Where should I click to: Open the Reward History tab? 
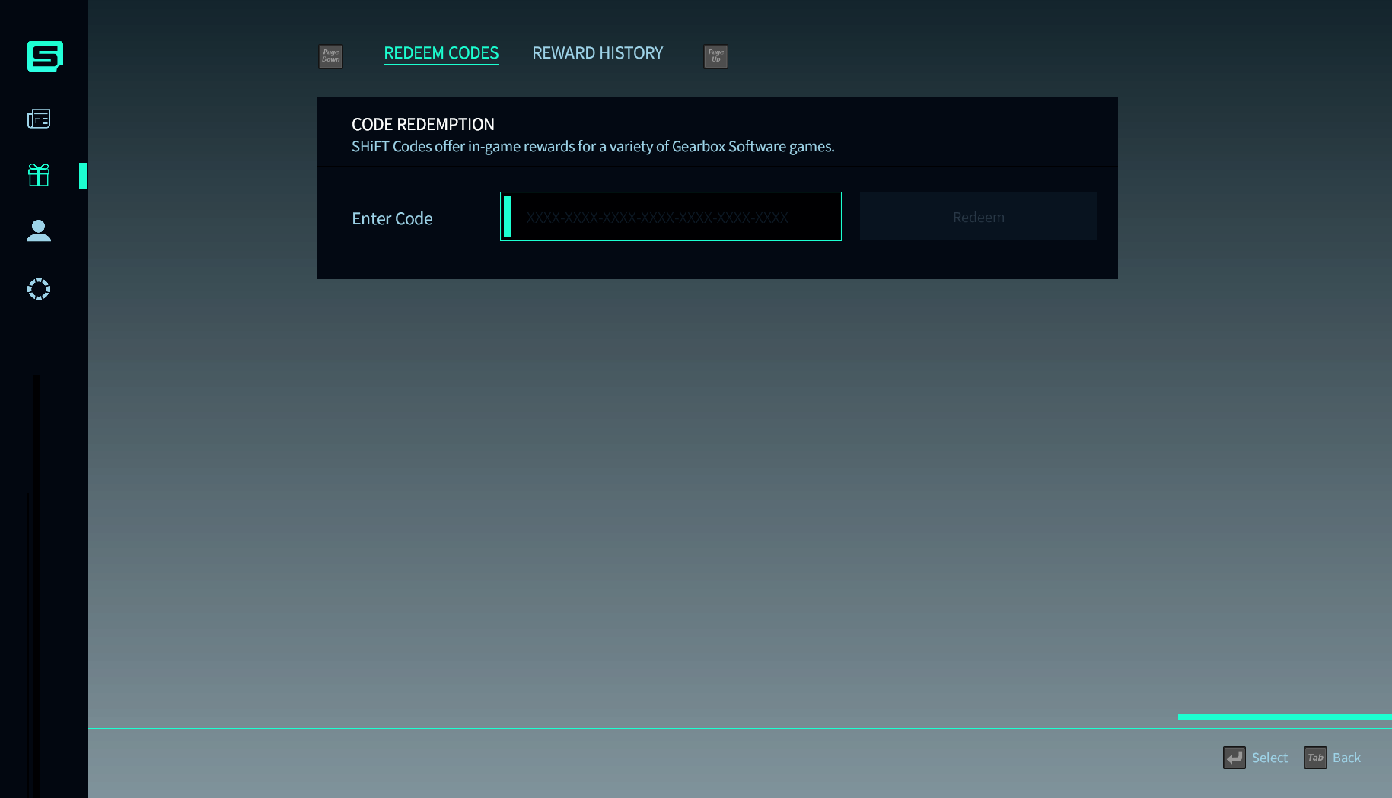click(x=597, y=53)
